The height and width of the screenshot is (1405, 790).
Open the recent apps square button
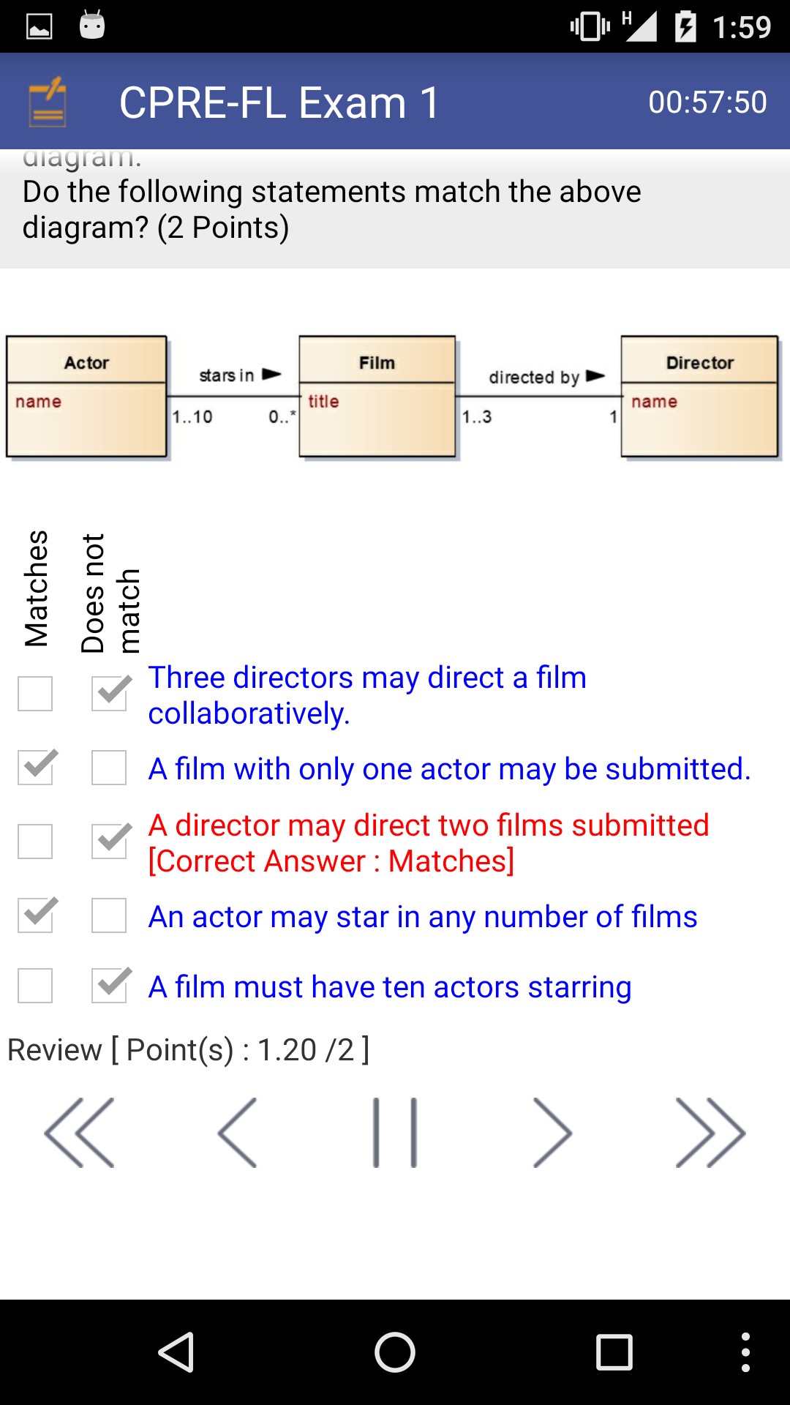coord(614,1352)
